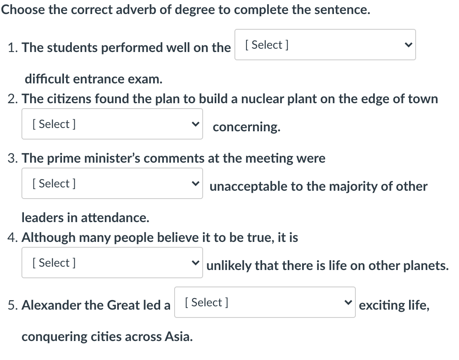Click the chevron arrow on question 4 dropdown
The width and height of the screenshot is (459, 360).
click(x=195, y=263)
